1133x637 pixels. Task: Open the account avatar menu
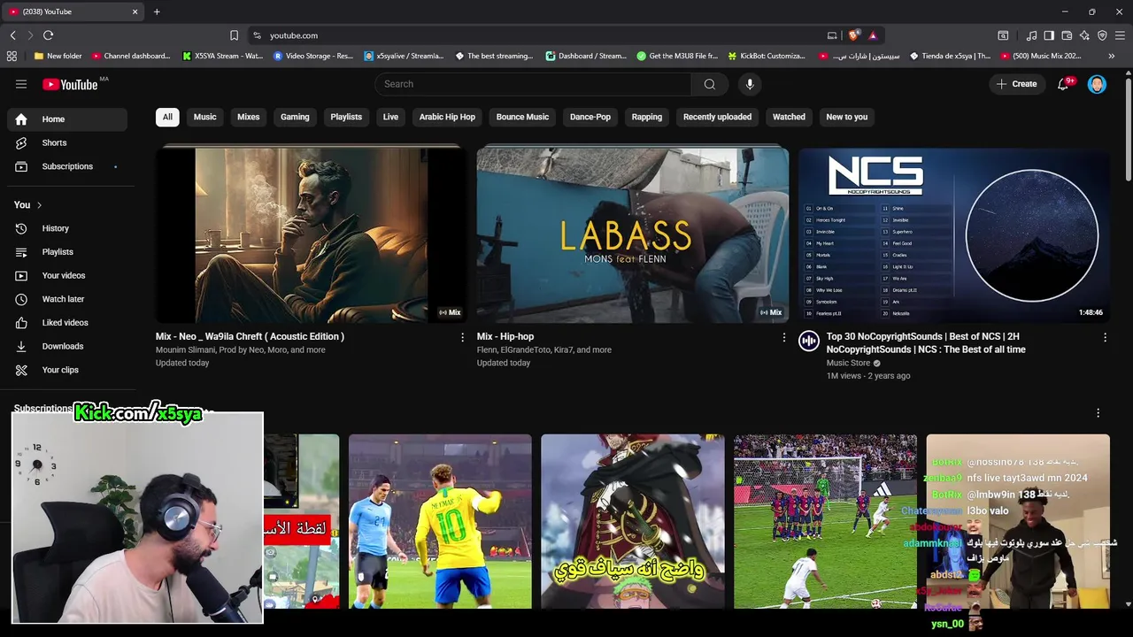pos(1097,84)
